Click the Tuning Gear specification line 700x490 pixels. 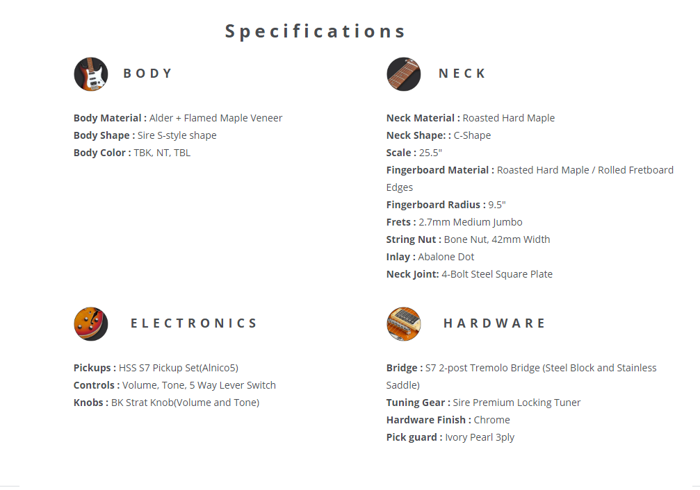pyautogui.click(x=483, y=403)
